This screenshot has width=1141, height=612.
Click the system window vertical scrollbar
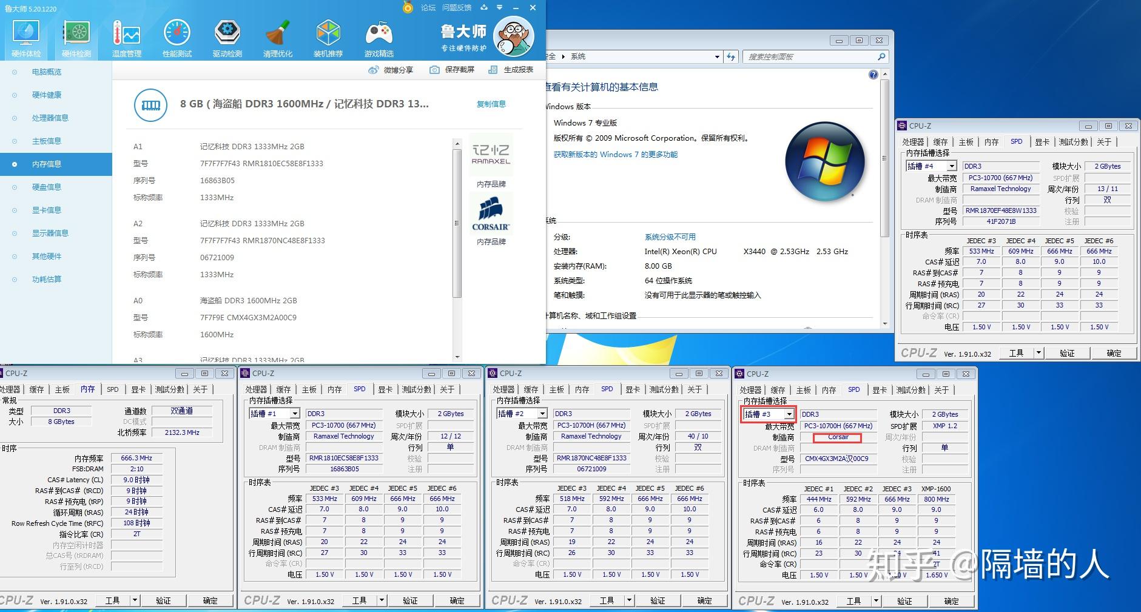coord(884,158)
